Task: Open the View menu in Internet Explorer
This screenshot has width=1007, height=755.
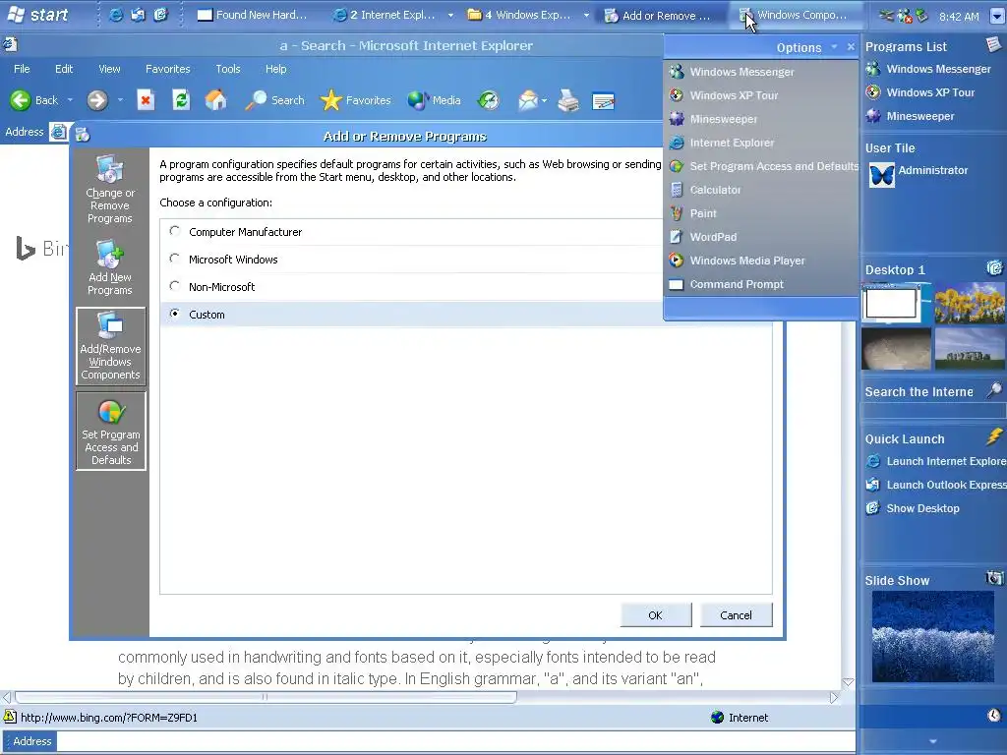Action: [109, 69]
